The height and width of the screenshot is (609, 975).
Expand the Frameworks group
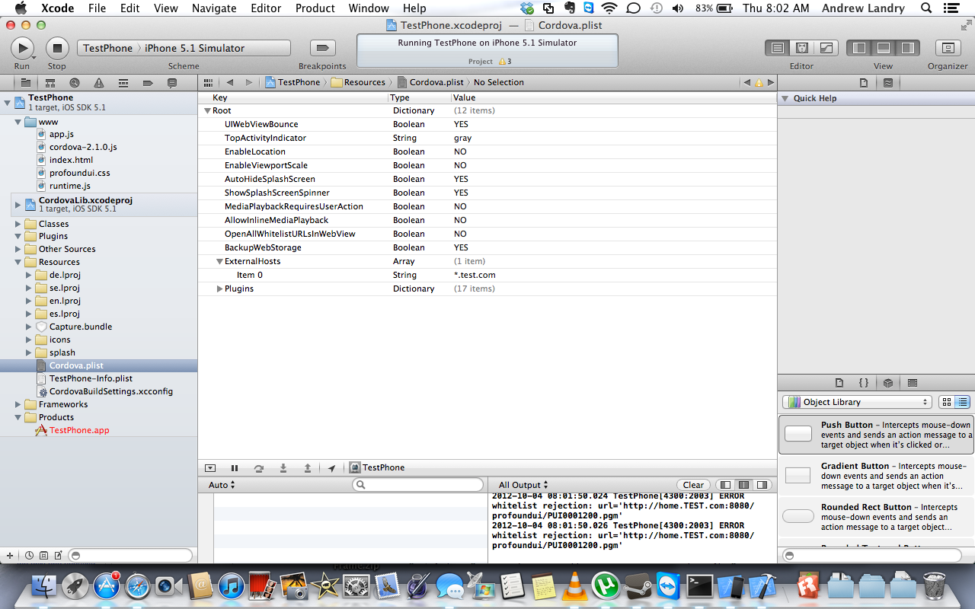(18, 404)
